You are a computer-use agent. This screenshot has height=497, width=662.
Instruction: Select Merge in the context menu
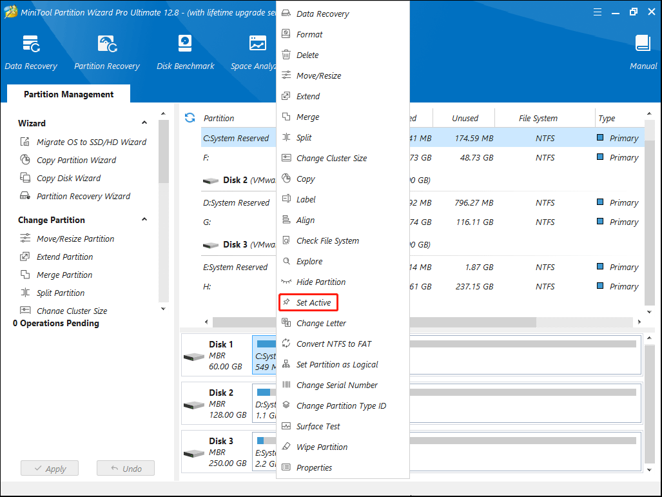pyautogui.click(x=307, y=117)
